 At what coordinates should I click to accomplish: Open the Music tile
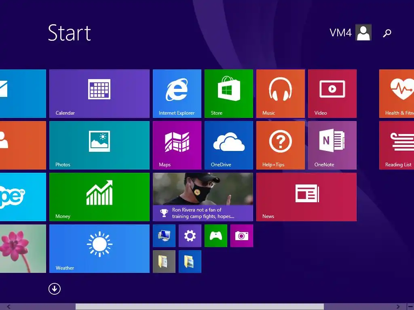point(281,94)
